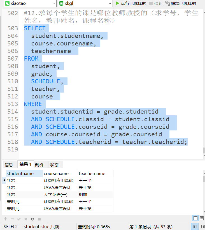
Task: Click the editor vertical scrollbar thumb
Action: coord(204,151)
